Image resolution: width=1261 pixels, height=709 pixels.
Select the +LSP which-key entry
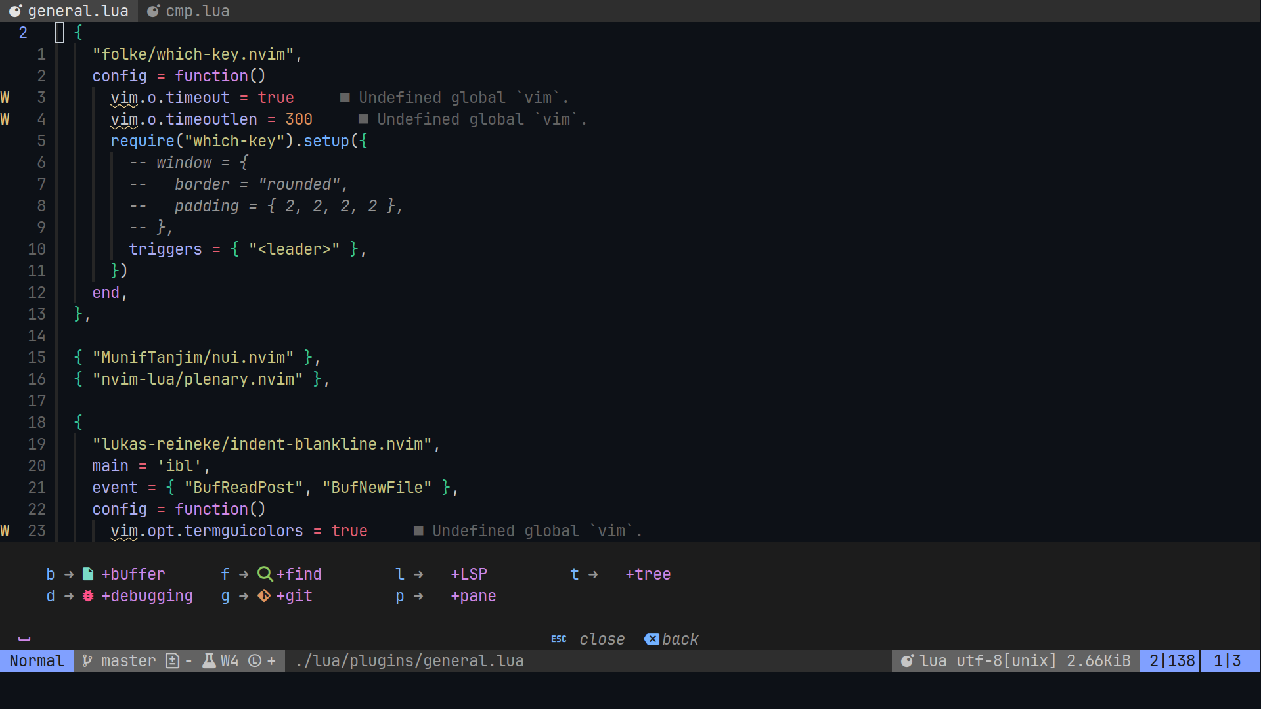pos(441,574)
